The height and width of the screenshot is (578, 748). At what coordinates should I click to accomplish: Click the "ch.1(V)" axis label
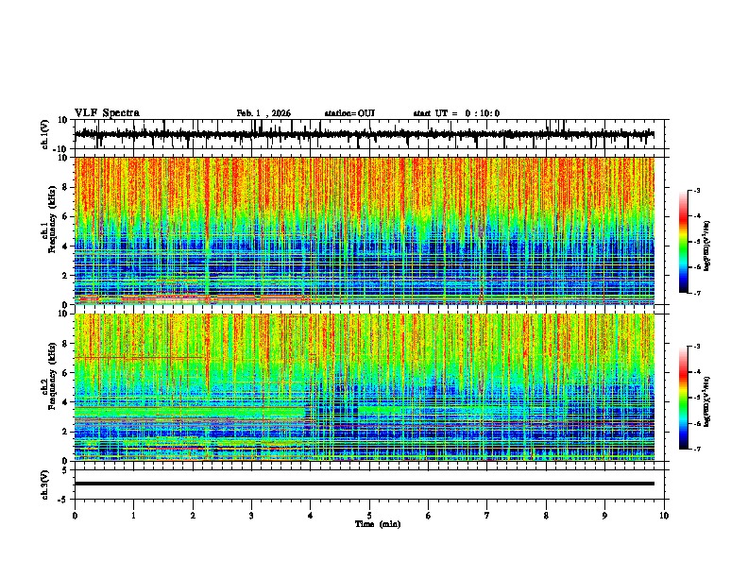tap(45, 134)
